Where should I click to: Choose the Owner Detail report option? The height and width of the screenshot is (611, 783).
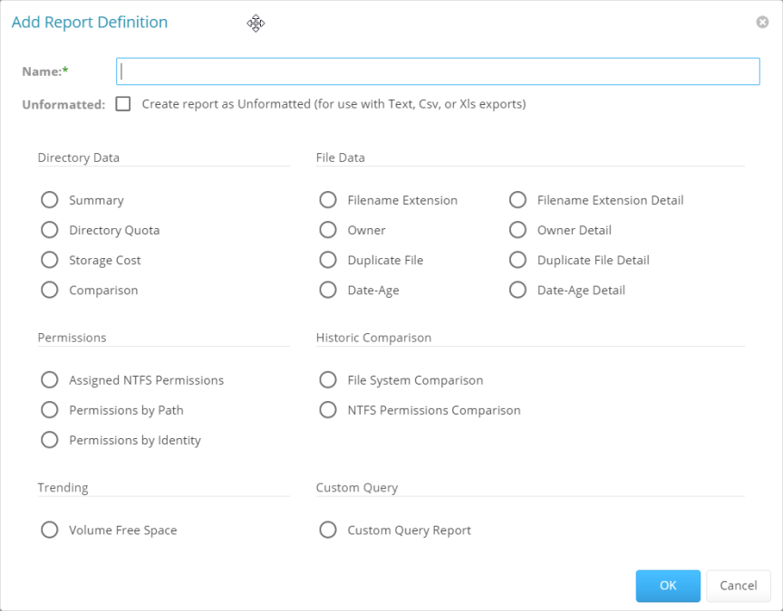517,230
